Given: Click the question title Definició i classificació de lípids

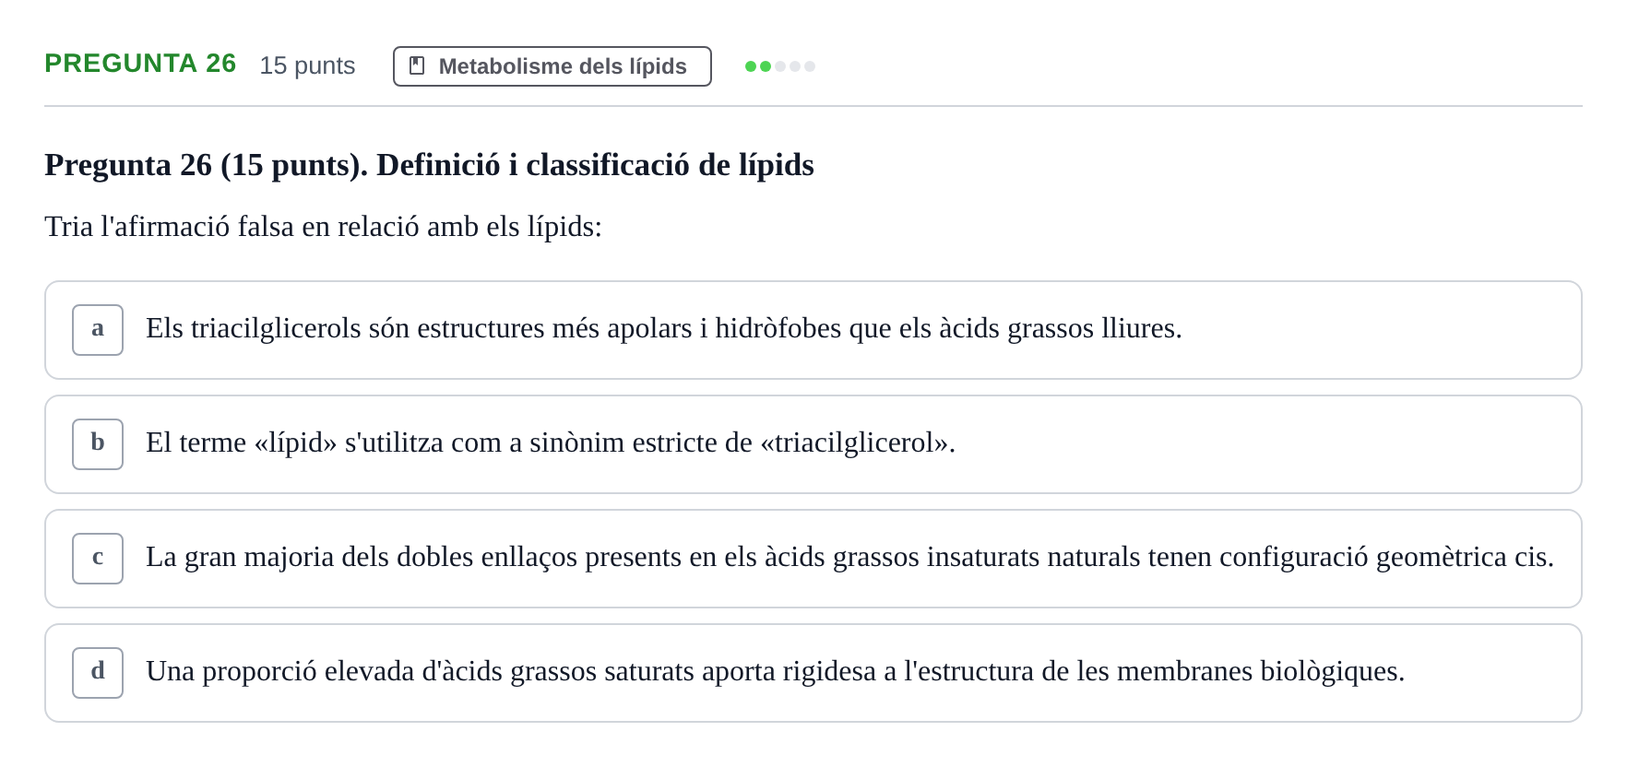Looking at the screenshot, I should [x=429, y=165].
